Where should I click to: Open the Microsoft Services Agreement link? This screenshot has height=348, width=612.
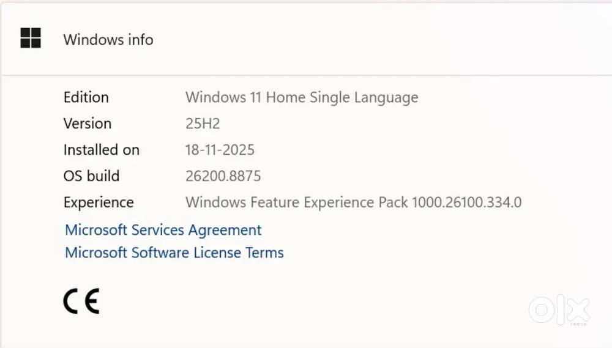pyautogui.click(x=163, y=230)
